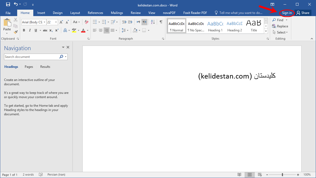Zoom in with the plus button
Viewport: 316px width, 178px height.
tap(298, 175)
